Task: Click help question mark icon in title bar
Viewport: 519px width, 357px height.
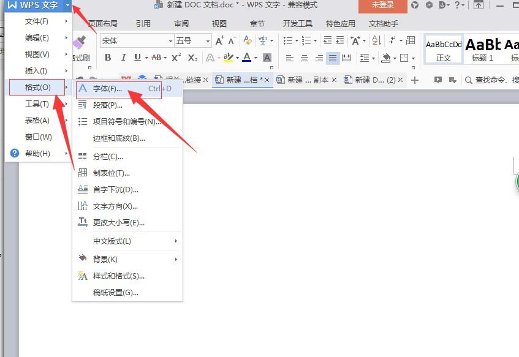Action: point(457,5)
